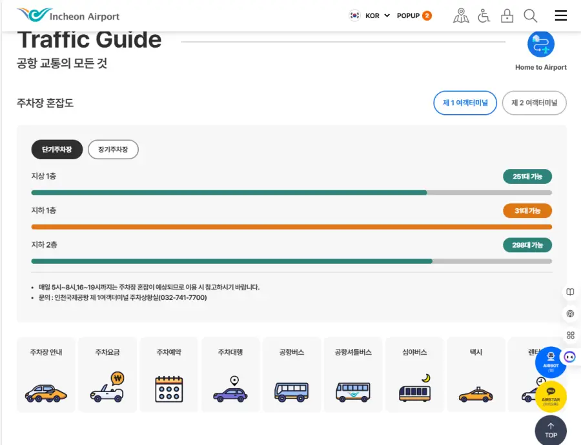The height and width of the screenshot is (445, 581).
Task: Click the 공항 교통의 모든 것 subtitle
Action: tap(62, 63)
